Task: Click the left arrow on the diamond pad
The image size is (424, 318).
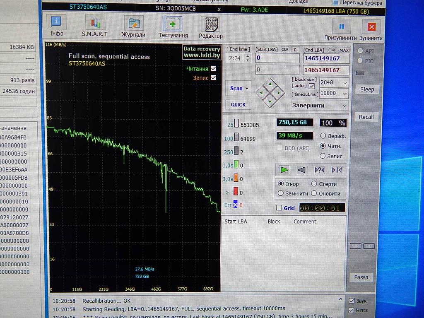Action: [x=261, y=93]
